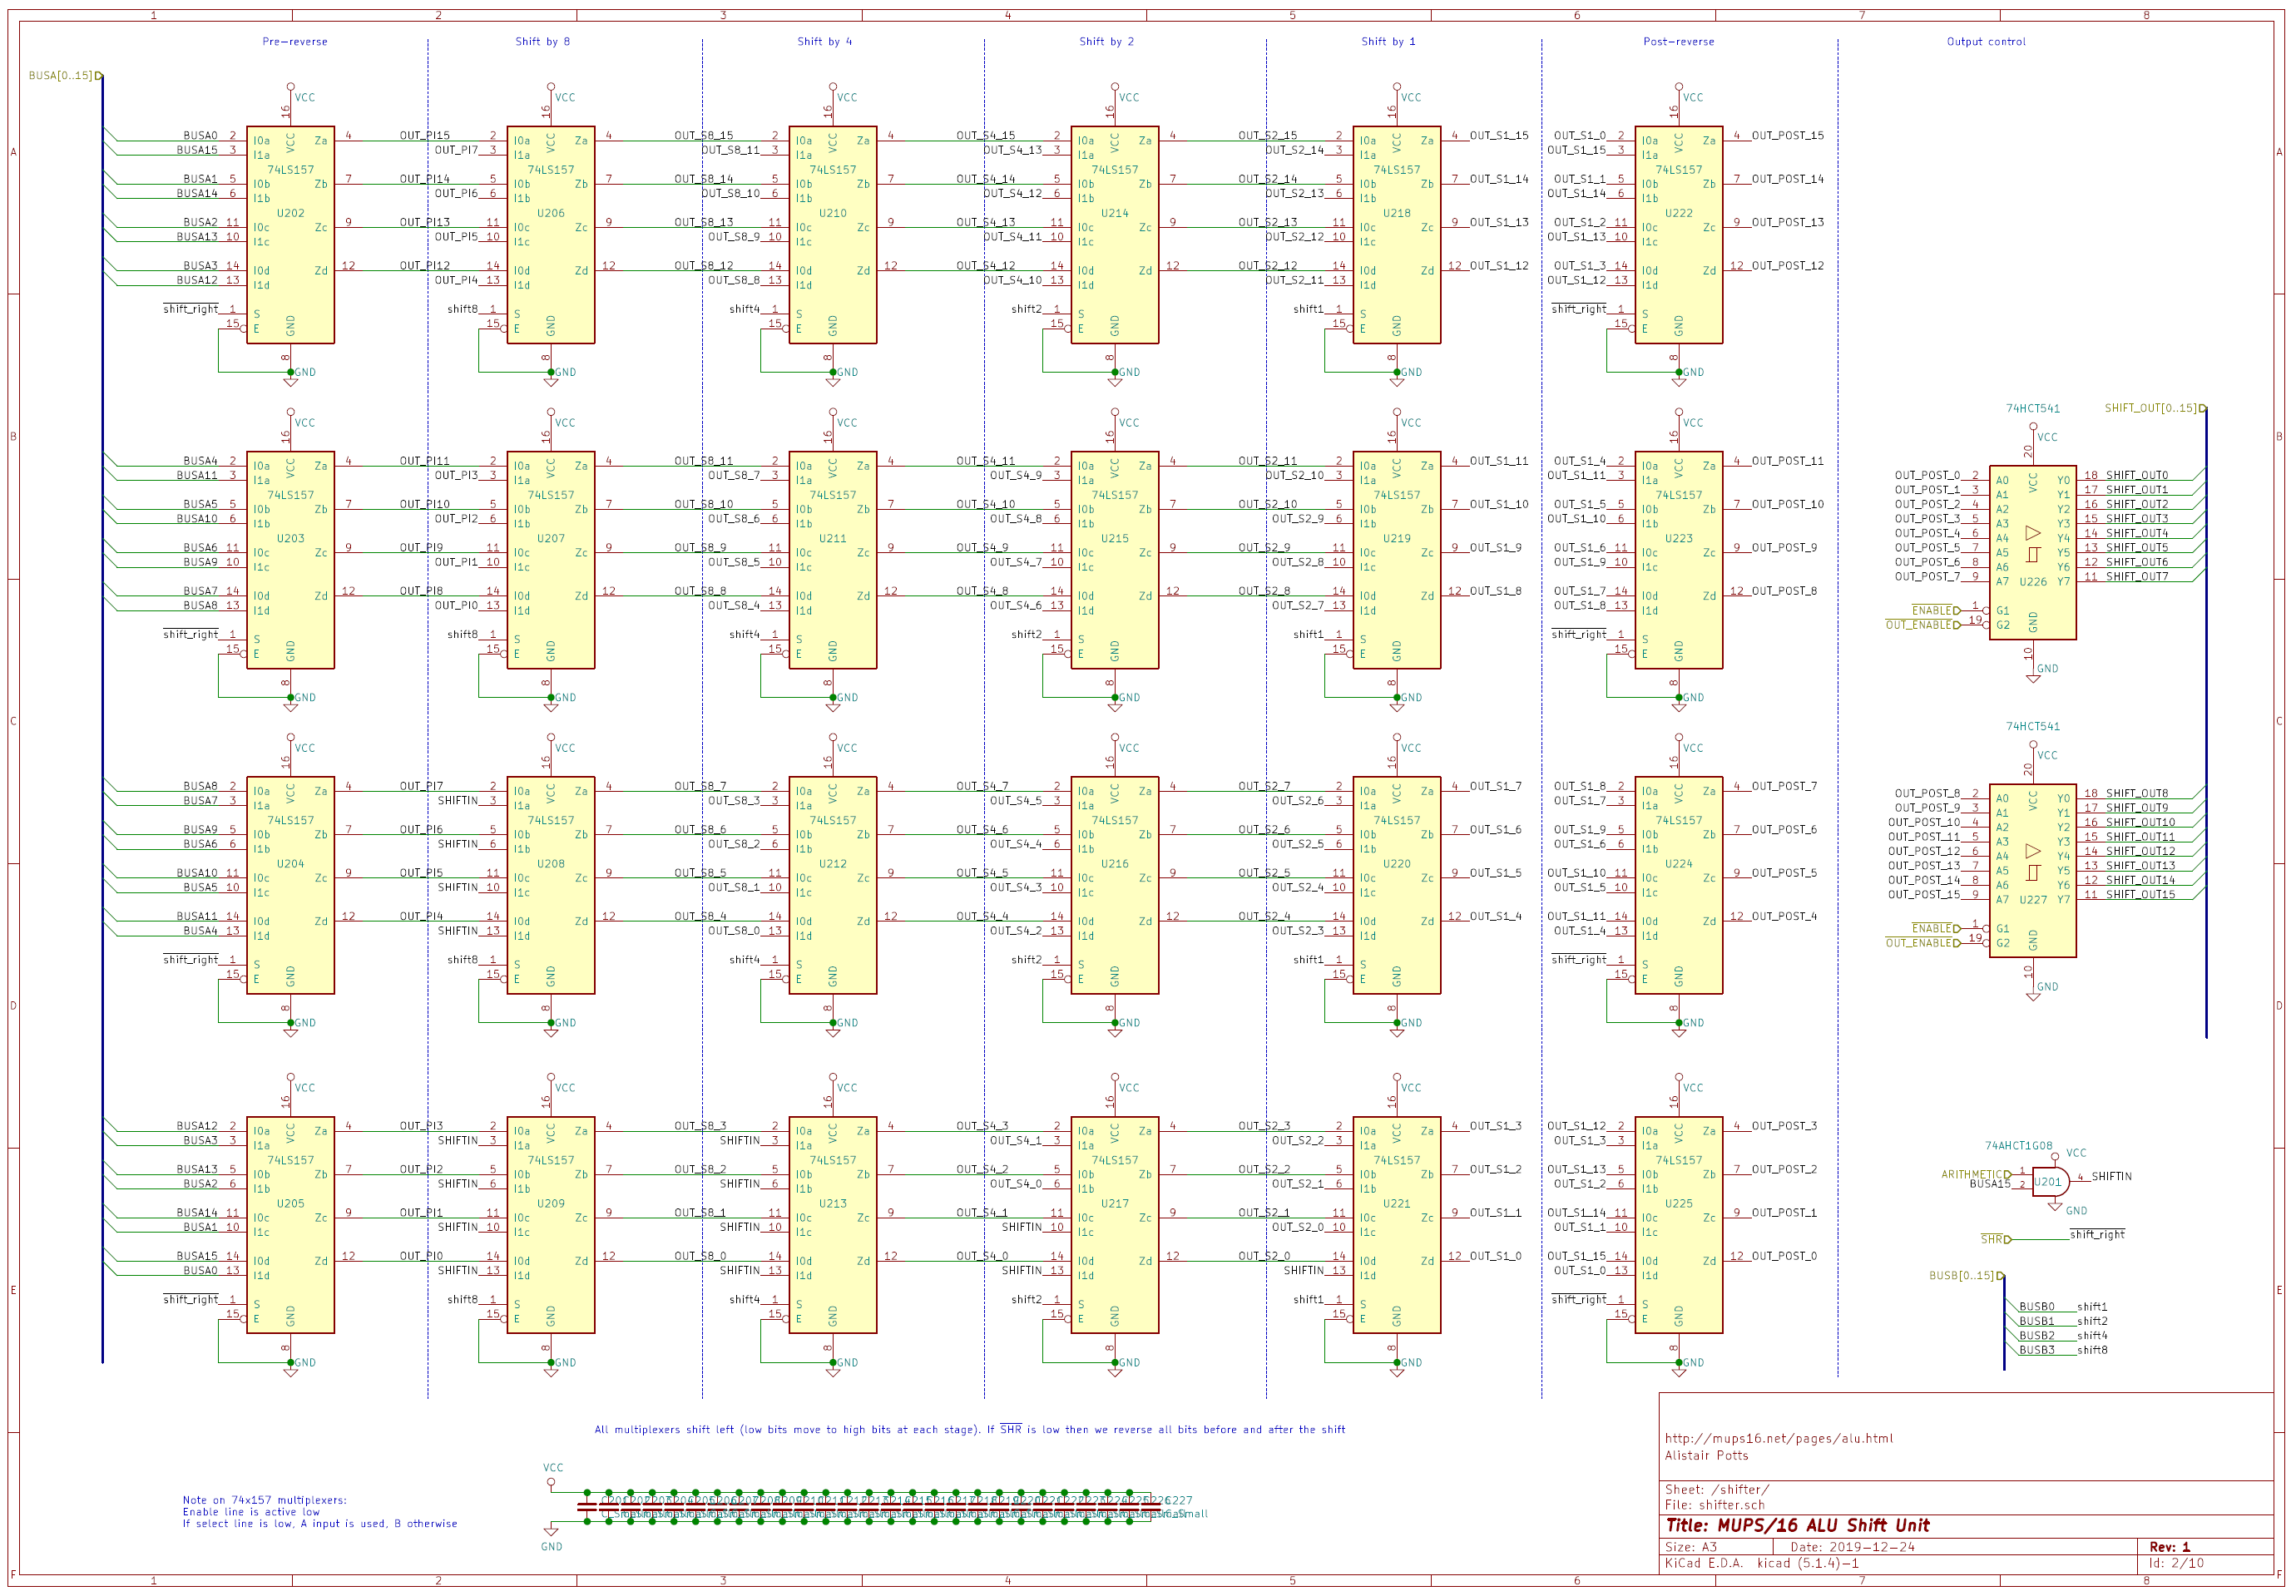Select the U213 multiplexer symbol
The image size is (2296, 1596).
click(x=833, y=1225)
